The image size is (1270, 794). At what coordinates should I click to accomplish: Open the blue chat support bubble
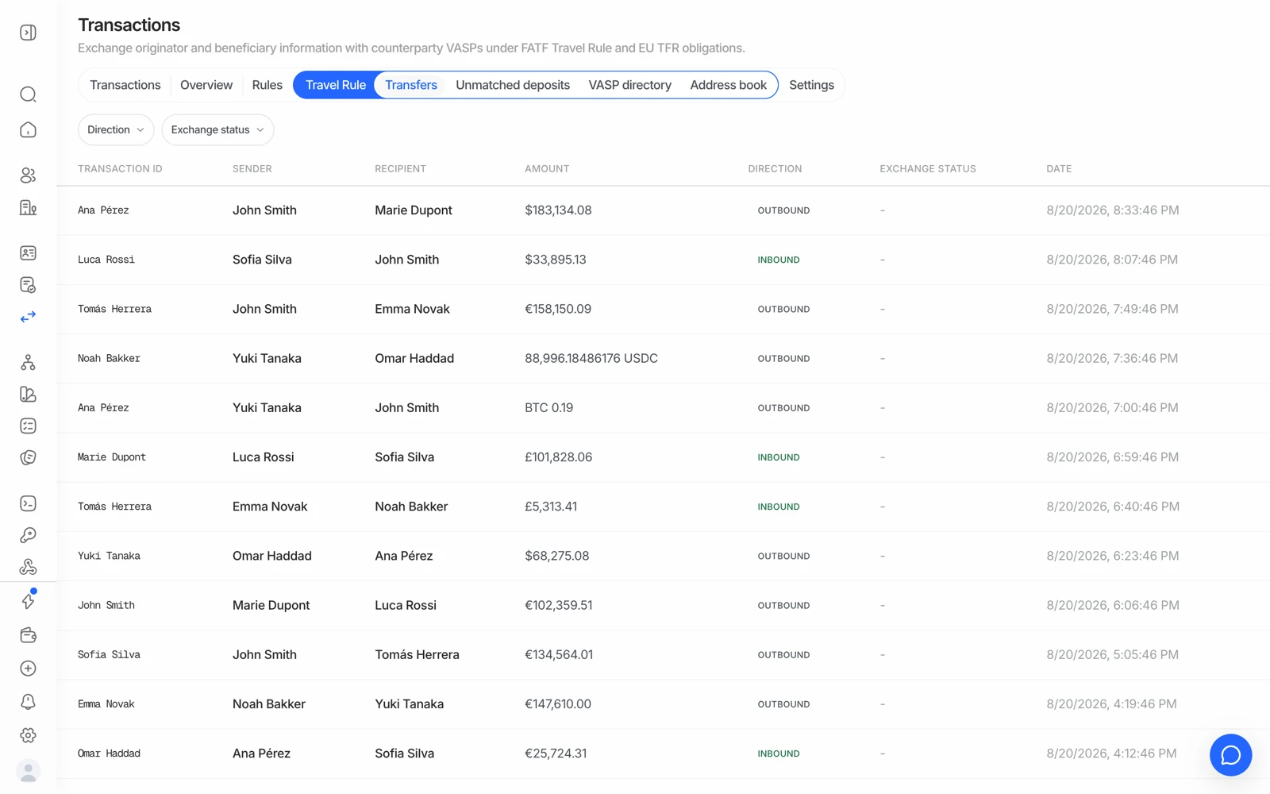point(1230,755)
